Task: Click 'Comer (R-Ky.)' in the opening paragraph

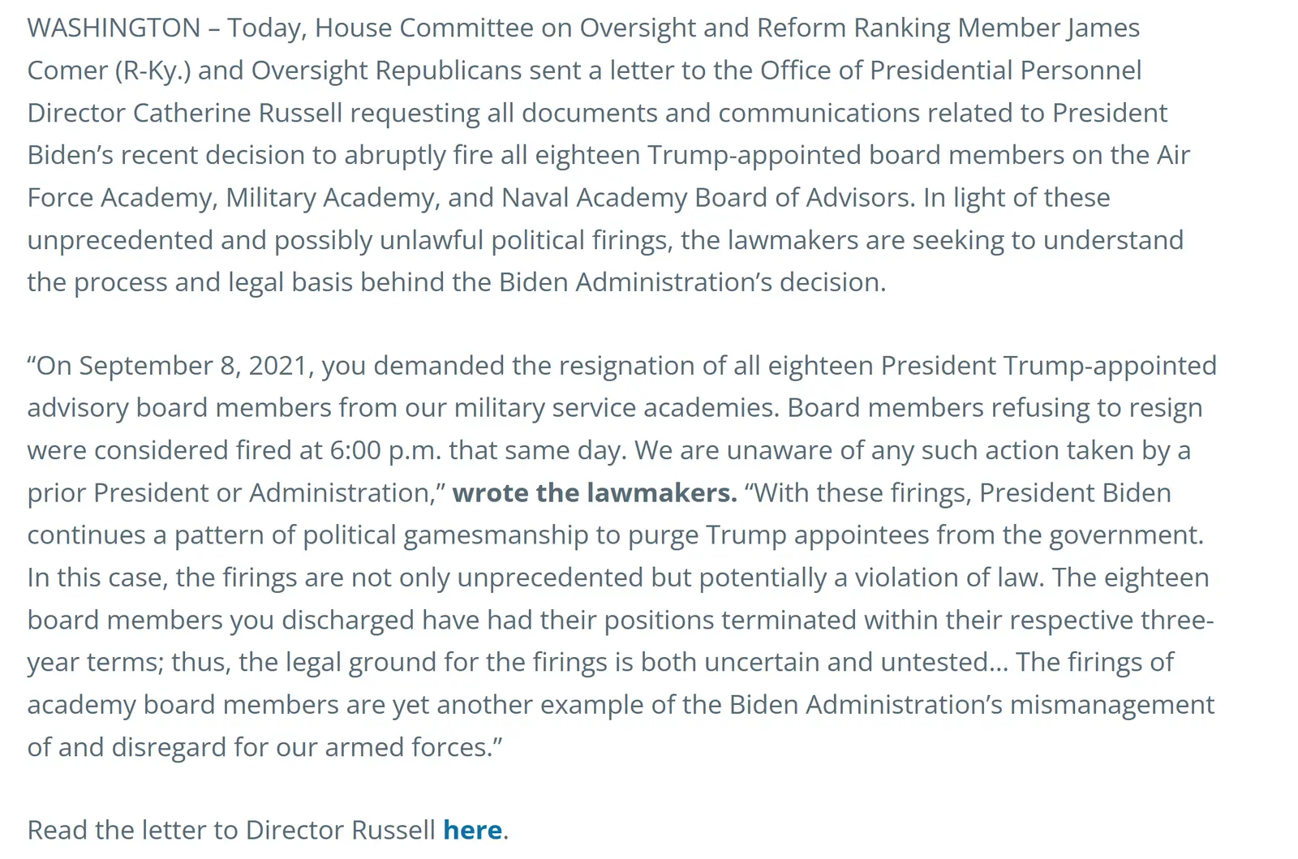Action: click(x=109, y=71)
